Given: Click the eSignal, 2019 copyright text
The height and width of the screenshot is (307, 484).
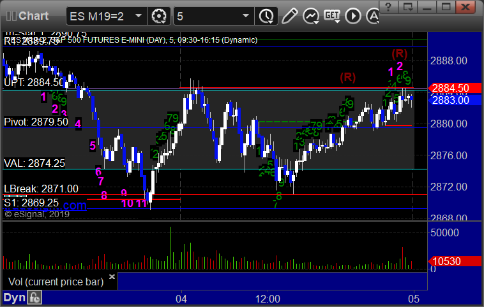Looking at the screenshot, I should [37, 214].
